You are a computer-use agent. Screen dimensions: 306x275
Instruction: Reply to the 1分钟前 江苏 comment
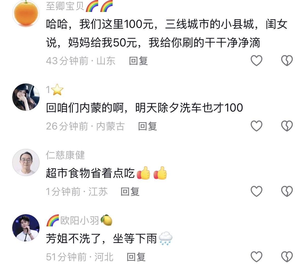[130, 192]
